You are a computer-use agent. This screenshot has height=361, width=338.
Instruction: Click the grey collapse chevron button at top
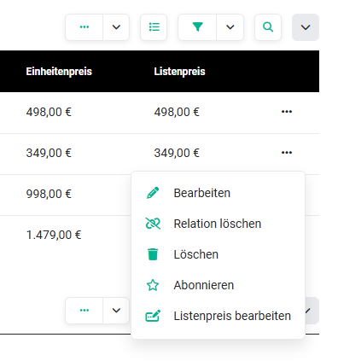(306, 27)
